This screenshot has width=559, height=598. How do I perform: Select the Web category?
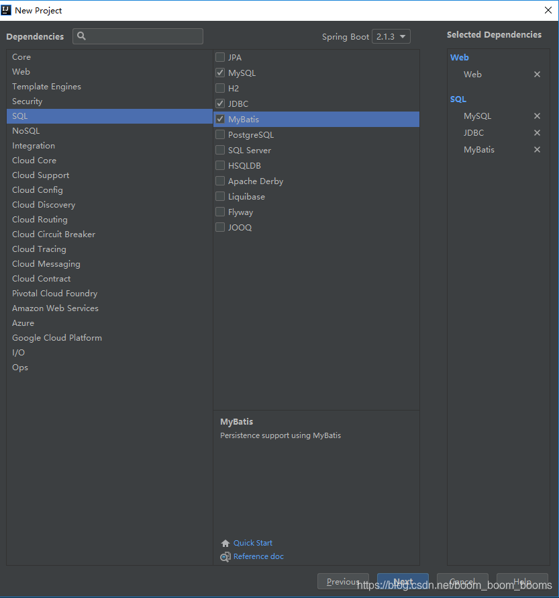point(109,72)
